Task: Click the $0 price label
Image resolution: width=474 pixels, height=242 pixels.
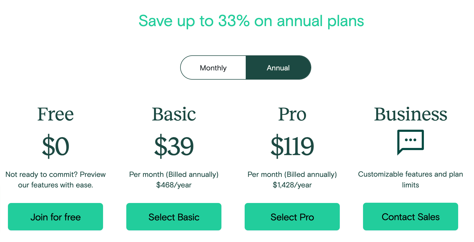Action: (x=55, y=147)
